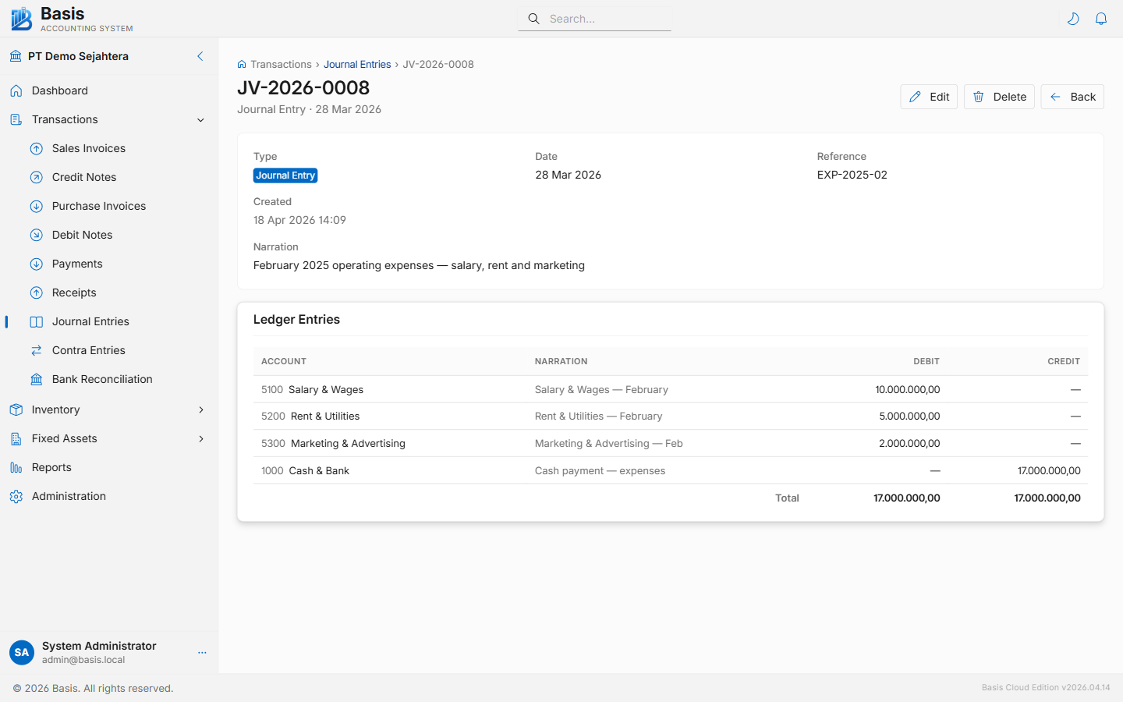Click the Reports chart icon
Image resolution: width=1123 pixels, height=702 pixels.
point(16,467)
